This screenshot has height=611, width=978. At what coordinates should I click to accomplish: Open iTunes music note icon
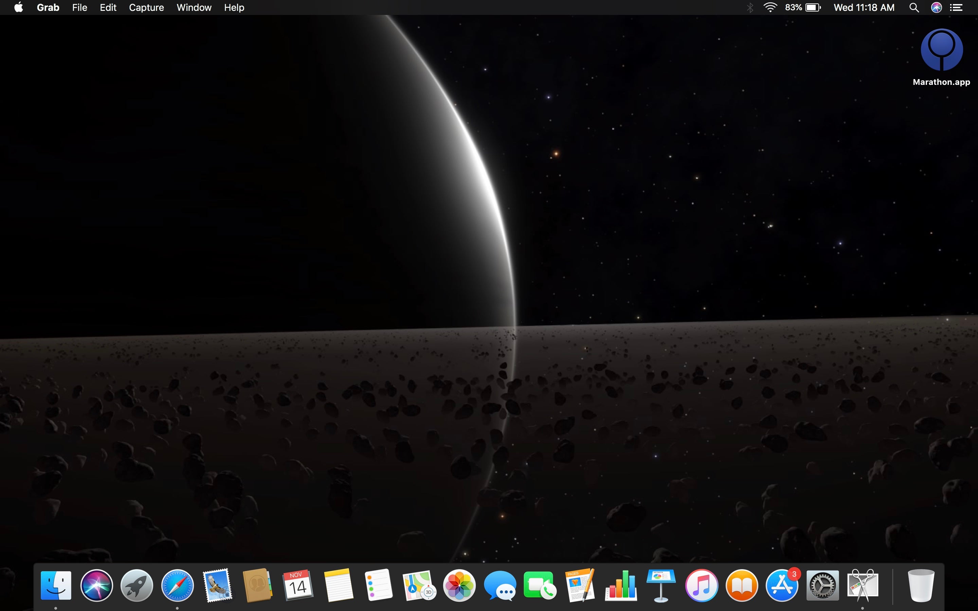702,585
